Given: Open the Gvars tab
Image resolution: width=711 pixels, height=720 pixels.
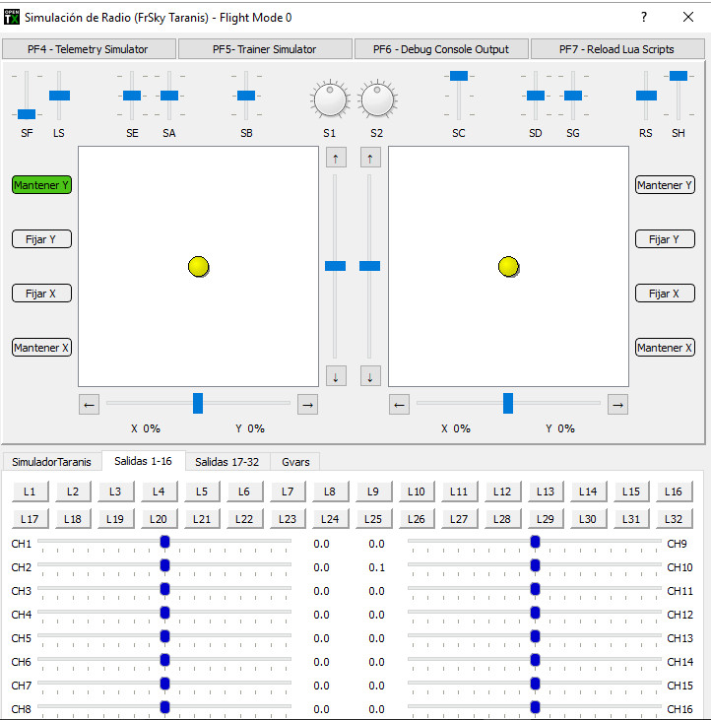Looking at the screenshot, I should 295,461.
